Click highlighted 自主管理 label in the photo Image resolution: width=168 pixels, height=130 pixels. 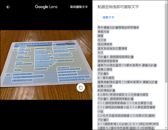coord(18,70)
